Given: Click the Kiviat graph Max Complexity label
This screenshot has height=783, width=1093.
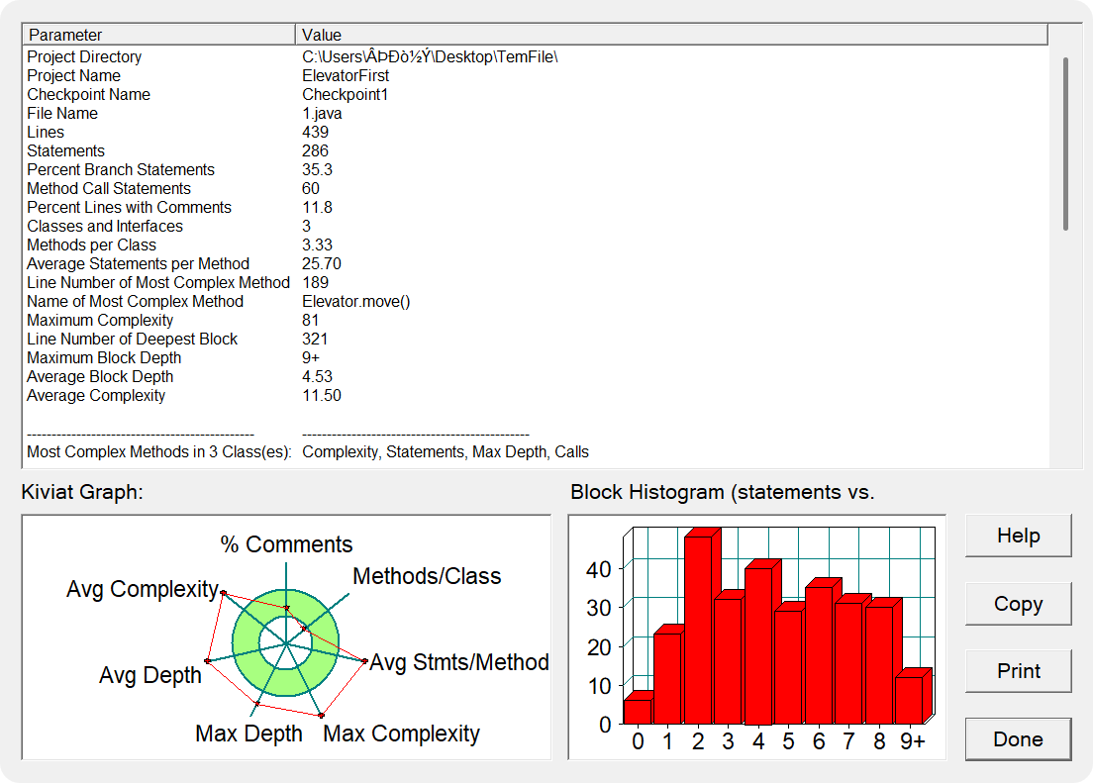Looking at the screenshot, I should [x=402, y=734].
